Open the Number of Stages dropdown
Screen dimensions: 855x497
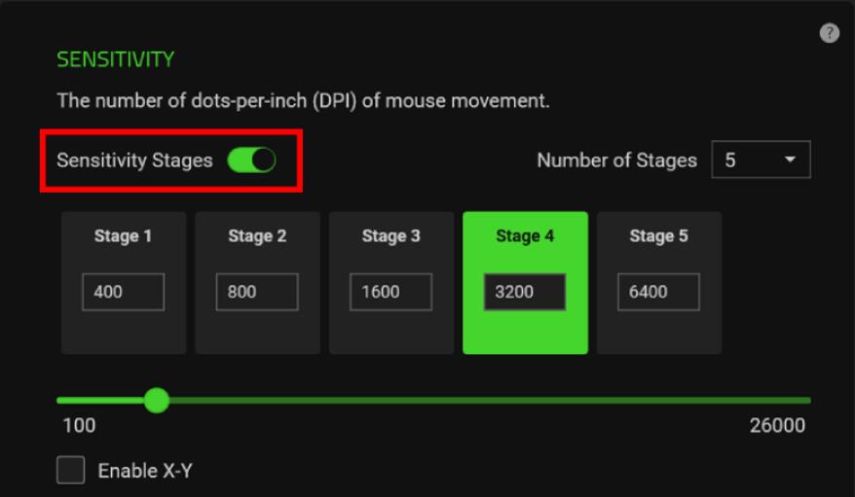point(761,160)
